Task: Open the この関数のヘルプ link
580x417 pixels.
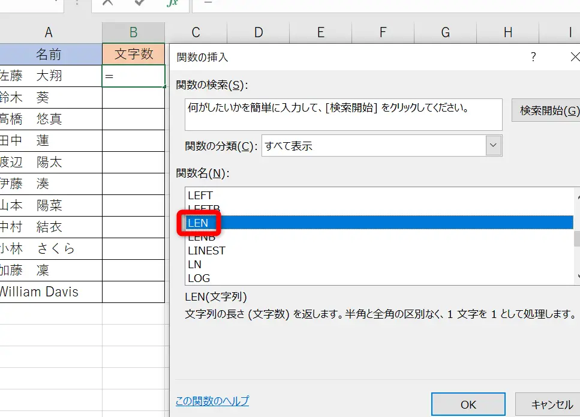Action: click(x=212, y=401)
